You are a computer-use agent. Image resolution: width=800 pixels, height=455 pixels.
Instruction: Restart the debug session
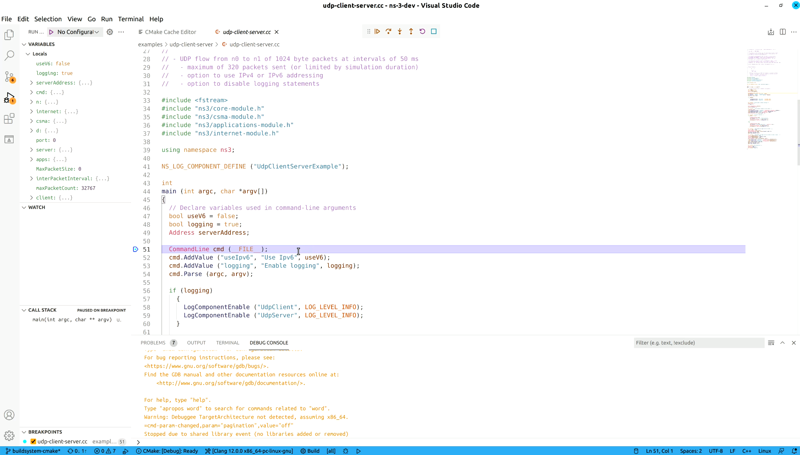(422, 31)
